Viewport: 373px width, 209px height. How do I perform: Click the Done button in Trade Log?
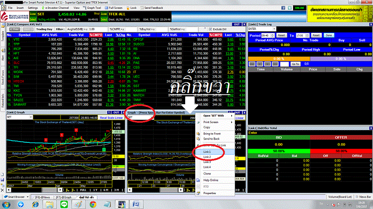(x=329, y=35)
